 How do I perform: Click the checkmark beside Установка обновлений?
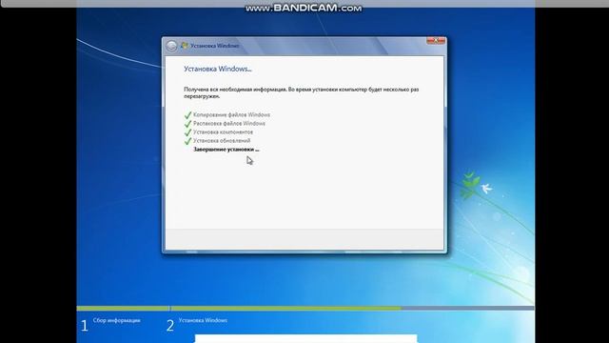188,141
